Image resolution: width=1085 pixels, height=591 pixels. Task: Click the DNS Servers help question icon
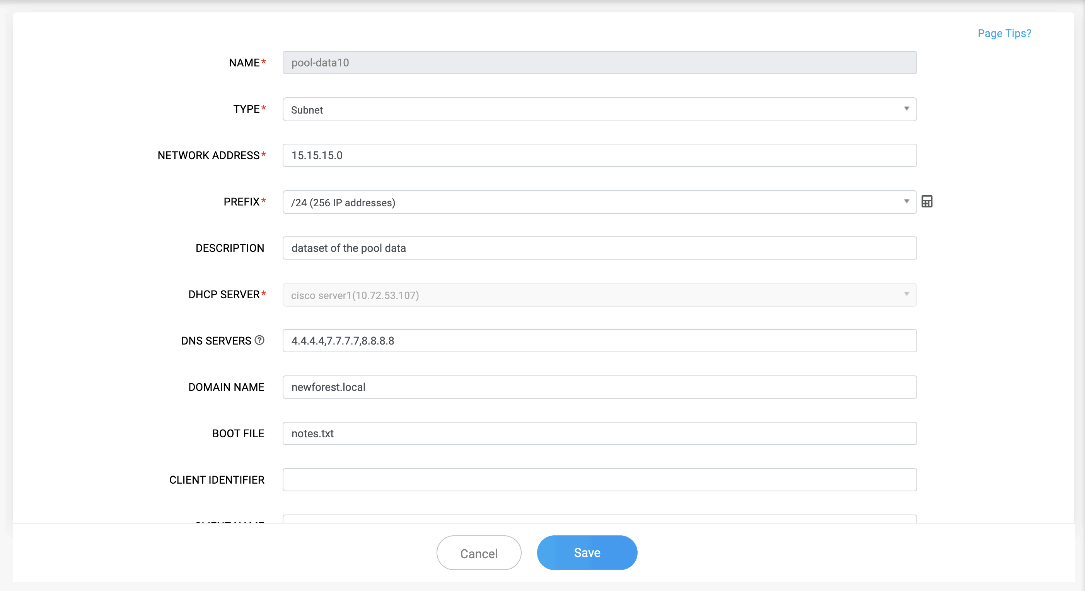point(259,340)
